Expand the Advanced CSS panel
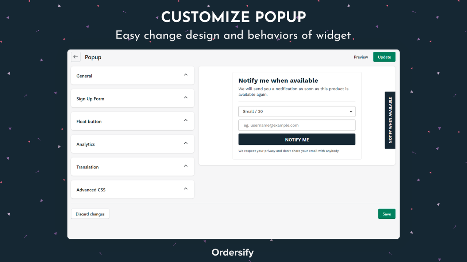Image resolution: width=467 pixels, height=262 pixels. [x=186, y=189]
